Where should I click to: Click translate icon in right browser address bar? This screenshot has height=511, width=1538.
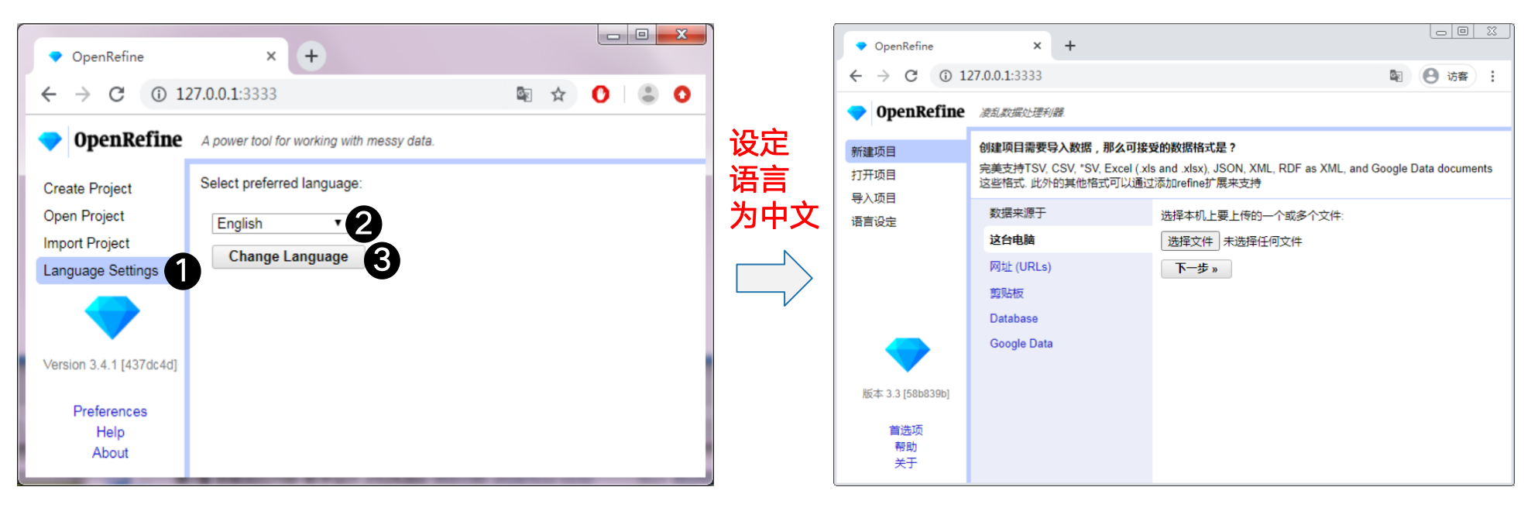click(x=1396, y=76)
